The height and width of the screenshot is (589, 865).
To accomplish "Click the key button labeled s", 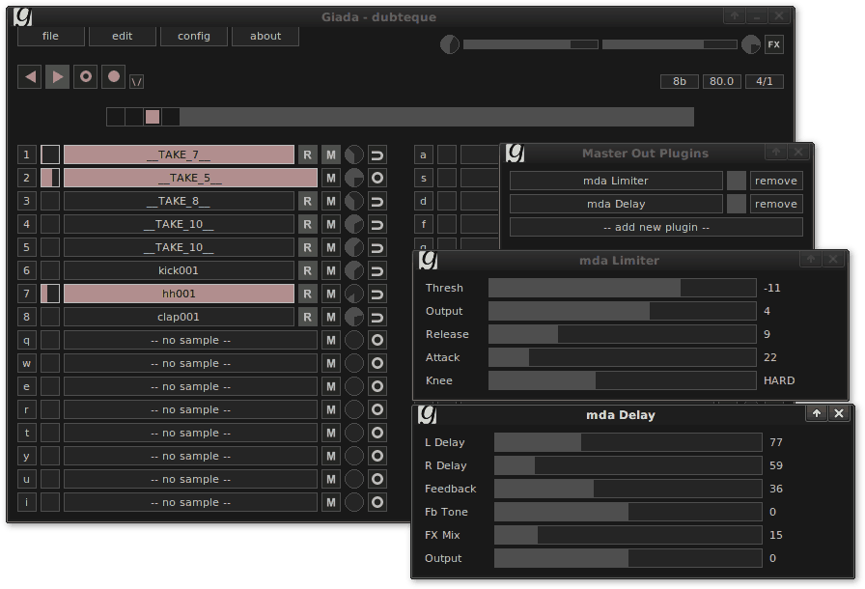I will [x=423, y=178].
